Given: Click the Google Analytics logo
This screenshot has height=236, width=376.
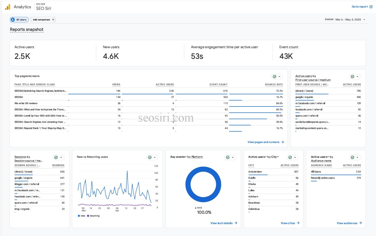Looking at the screenshot, I should 7,6.
